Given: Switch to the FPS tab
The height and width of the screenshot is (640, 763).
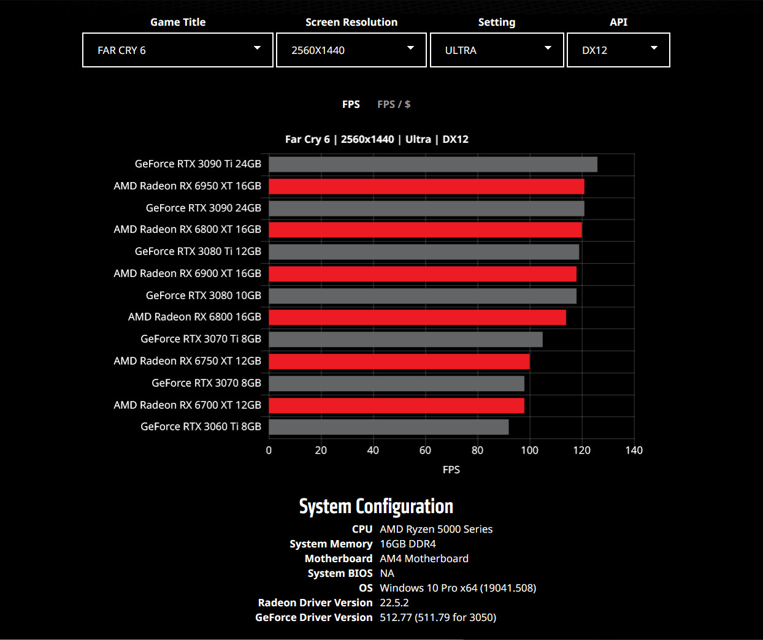Looking at the screenshot, I should click(x=351, y=104).
